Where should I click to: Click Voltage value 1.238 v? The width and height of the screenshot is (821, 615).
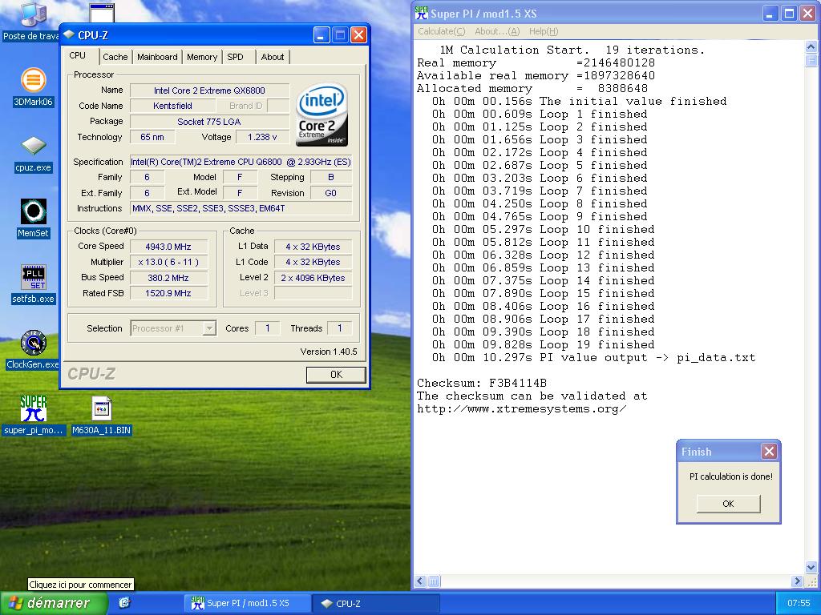click(262, 137)
